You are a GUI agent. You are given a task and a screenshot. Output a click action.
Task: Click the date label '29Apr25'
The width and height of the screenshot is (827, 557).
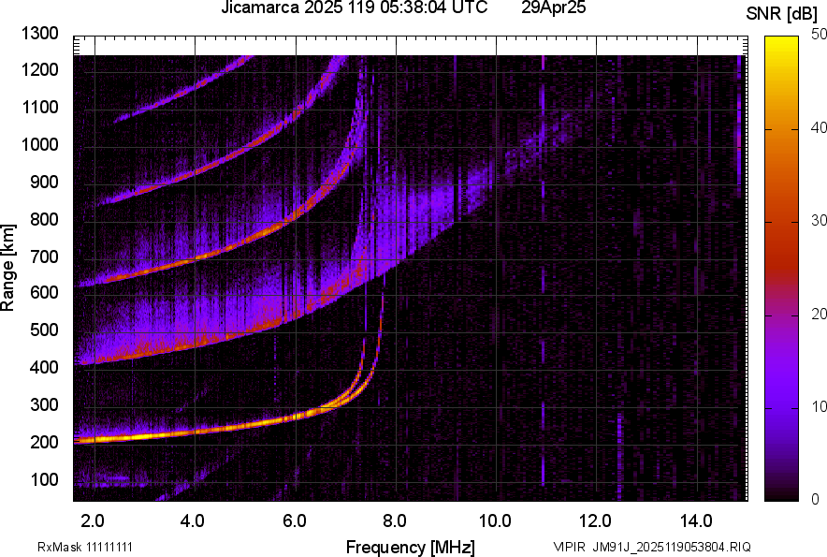click(x=553, y=7)
